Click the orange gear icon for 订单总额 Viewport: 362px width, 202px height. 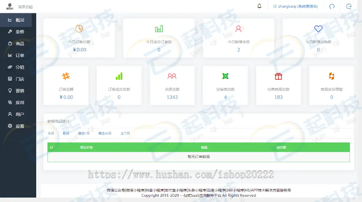pyautogui.click(x=66, y=76)
